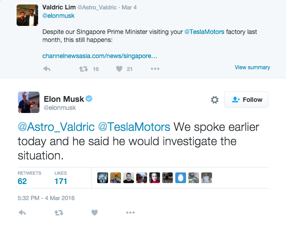The width and height of the screenshot is (286, 226).
Task: Like Valdric Lim's tweet with heart
Action: [x=119, y=69]
